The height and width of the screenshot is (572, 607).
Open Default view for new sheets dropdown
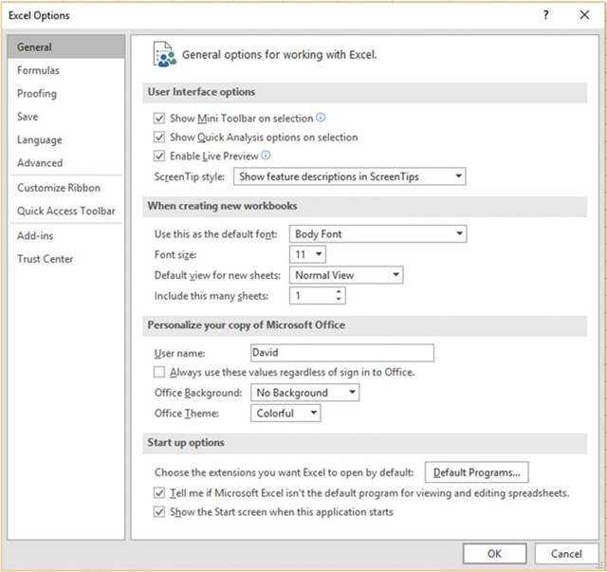(x=346, y=275)
